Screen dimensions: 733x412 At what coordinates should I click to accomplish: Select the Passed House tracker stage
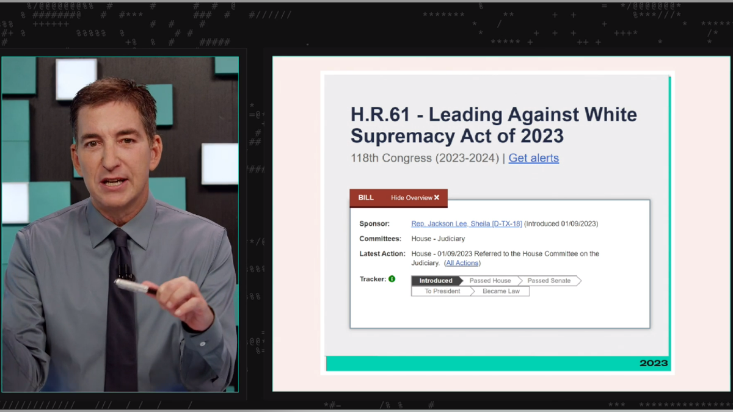pyautogui.click(x=490, y=281)
